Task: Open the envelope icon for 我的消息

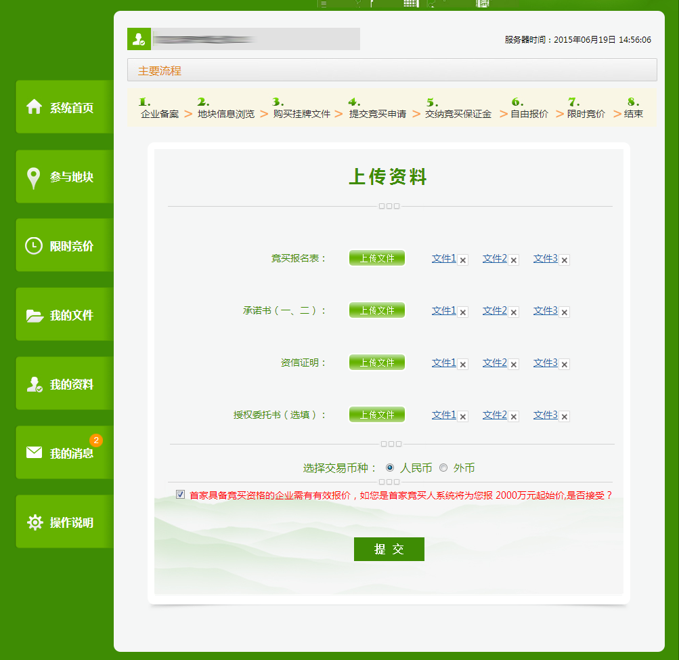Action: (35, 453)
